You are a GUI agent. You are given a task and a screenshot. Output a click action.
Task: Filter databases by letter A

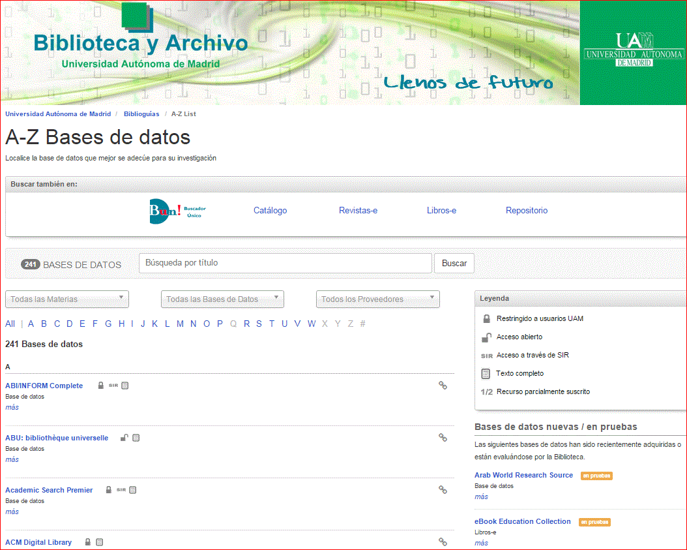[31, 324]
